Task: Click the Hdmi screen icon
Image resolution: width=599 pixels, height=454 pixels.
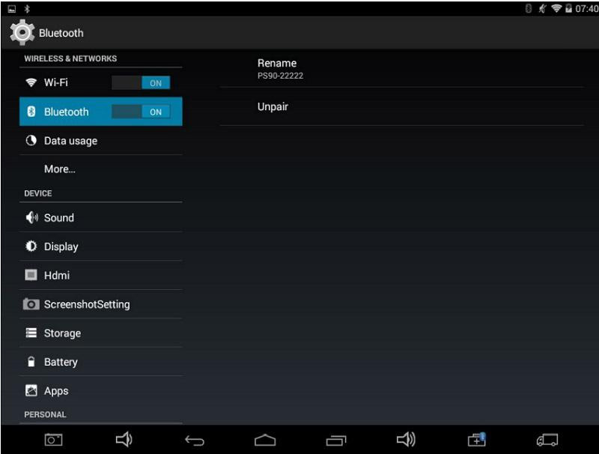Action: tap(31, 275)
